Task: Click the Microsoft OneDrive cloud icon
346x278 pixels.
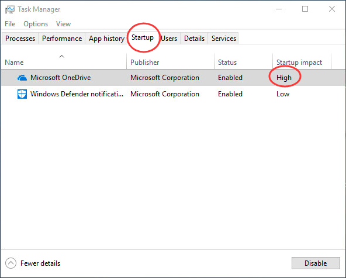Action: pos(22,78)
